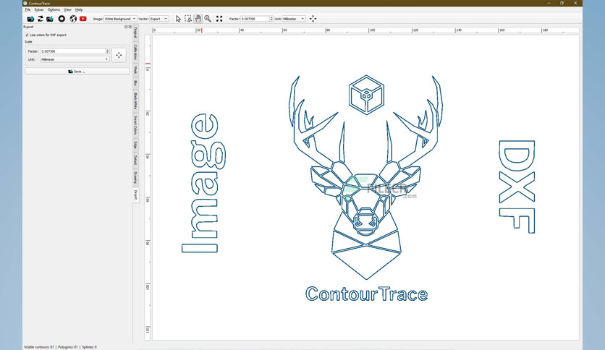This screenshot has width=605, height=350.
Task: Select the rectangle selection tool
Action: [188, 19]
